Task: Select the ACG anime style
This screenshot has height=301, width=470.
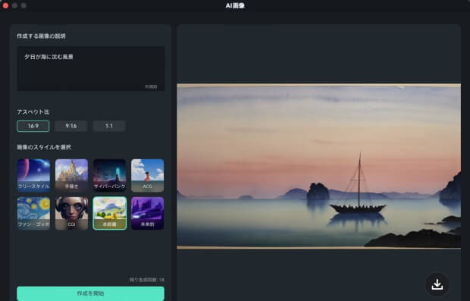Action: tap(148, 175)
